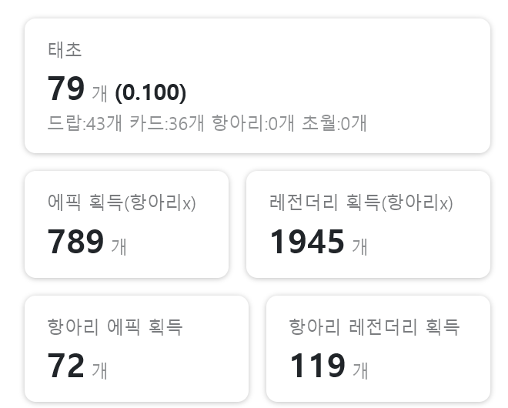Click the (0.100) ratio value
The image size is (508, 408).
pyautogui.click(x=151, y=92)
